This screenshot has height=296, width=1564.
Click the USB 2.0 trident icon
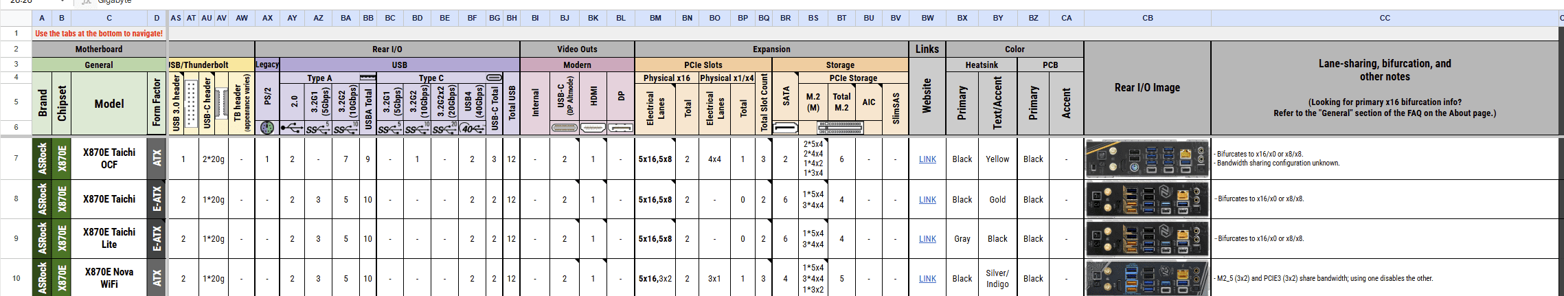tap(292, 128)
